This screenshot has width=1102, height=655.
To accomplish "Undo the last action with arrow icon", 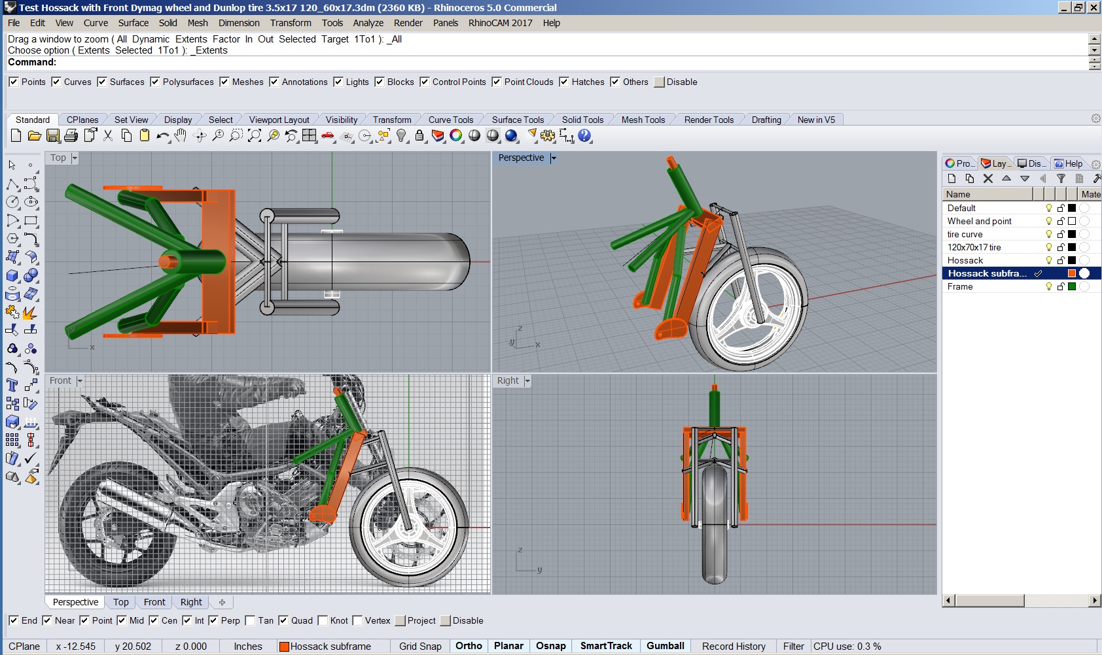I will coord(162,135).
